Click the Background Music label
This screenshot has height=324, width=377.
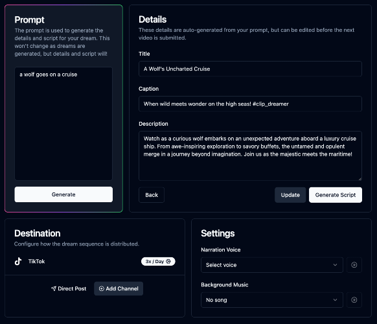[225, 284]
